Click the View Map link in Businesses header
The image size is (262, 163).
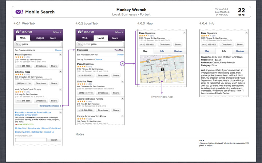coord(119,50)
